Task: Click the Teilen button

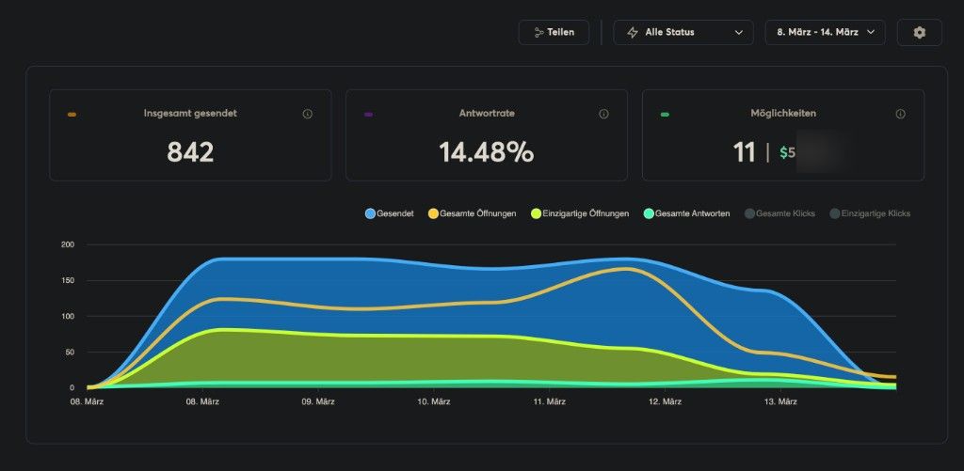Action: (554, 32)
